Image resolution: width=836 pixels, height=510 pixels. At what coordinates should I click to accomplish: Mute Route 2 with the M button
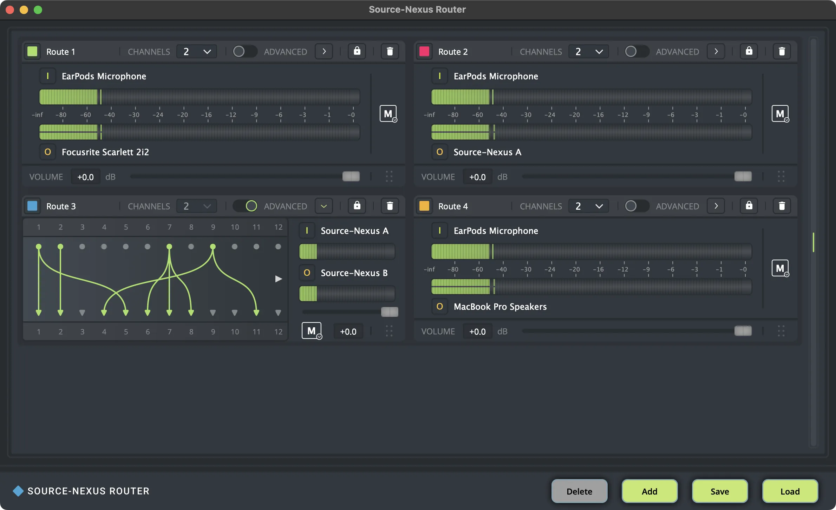click(x=780, y=113)
